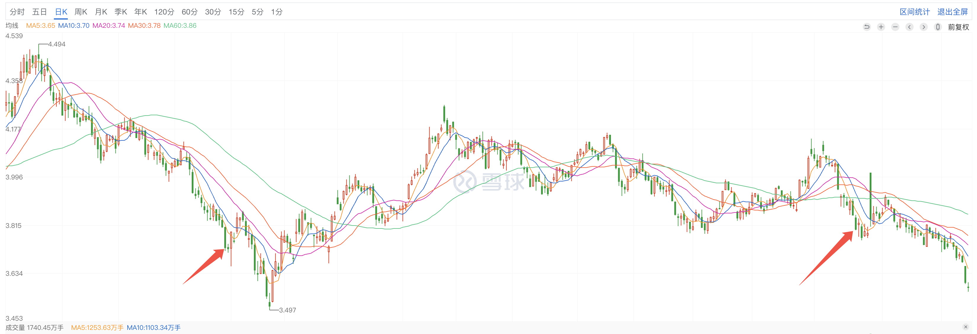Screen dimensions: 977x334
Task: Click the 区间统计 link
Action: [915, 12]
